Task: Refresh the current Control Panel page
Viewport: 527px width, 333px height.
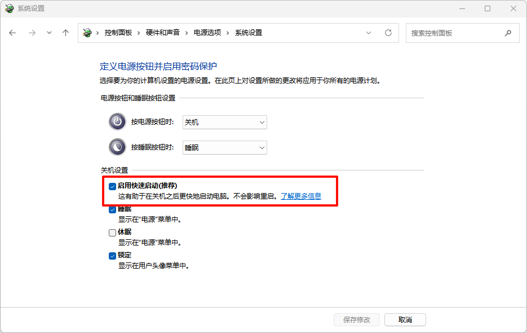Action: tap(388, 33)
